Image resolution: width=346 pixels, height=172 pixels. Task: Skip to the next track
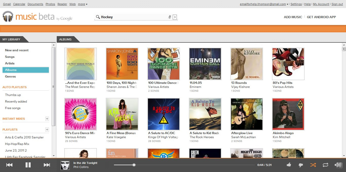pyautogui.click(x=47, y=165)
